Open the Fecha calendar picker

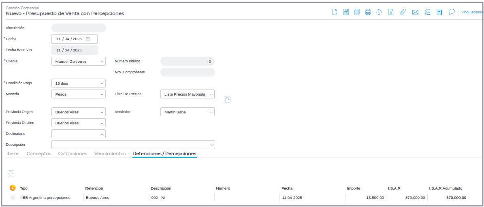tap(88, 39)
